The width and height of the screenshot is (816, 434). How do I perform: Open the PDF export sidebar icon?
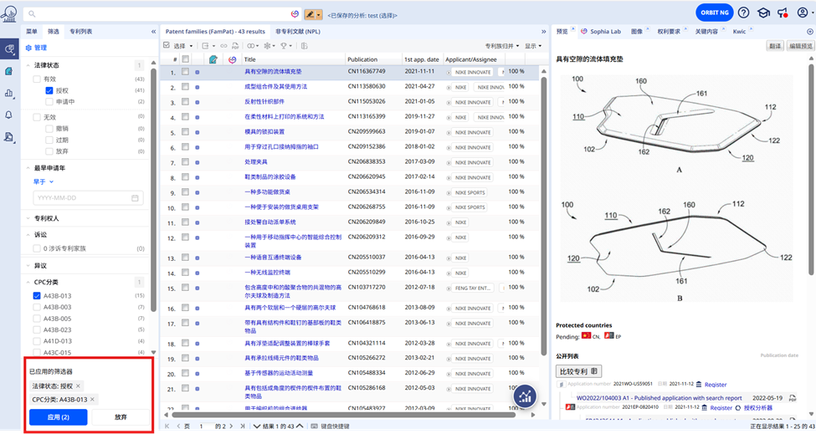coord(9,137)
